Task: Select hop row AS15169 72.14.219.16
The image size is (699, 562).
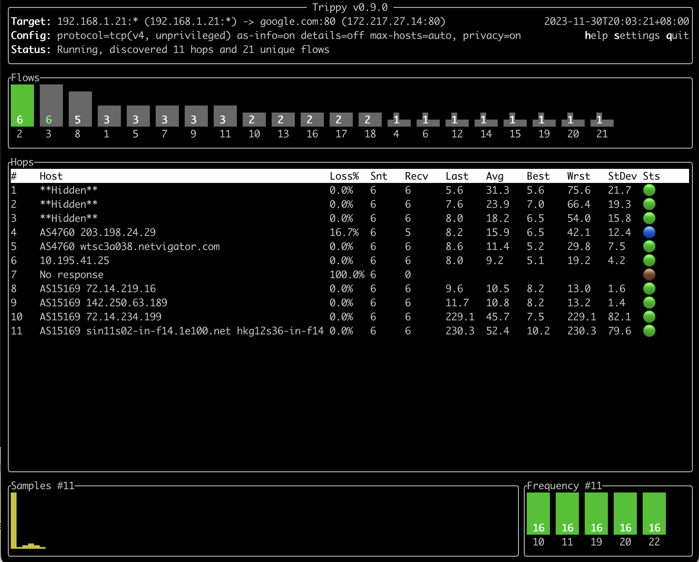Action: point(349,288)
